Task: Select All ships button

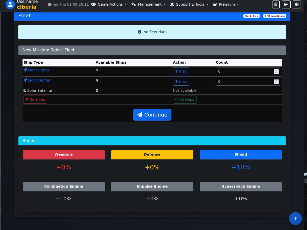Action: [184, 99]
